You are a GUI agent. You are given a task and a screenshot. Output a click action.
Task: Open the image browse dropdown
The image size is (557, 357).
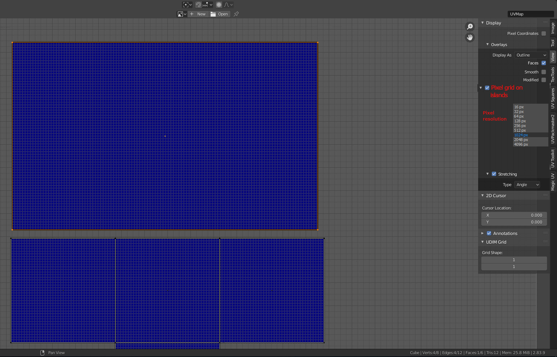pos(182,14)
